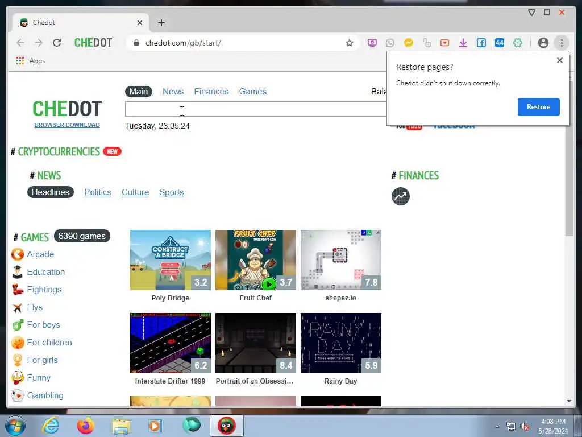This screenshot has width=582, height=437.
Task: Open Interstate Drifter 1999 thumbnail
Action: [171, 343]
